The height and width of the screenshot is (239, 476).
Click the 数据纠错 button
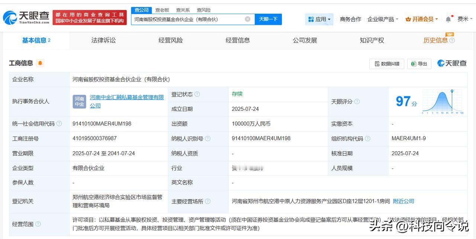click(x=387, y=64)
